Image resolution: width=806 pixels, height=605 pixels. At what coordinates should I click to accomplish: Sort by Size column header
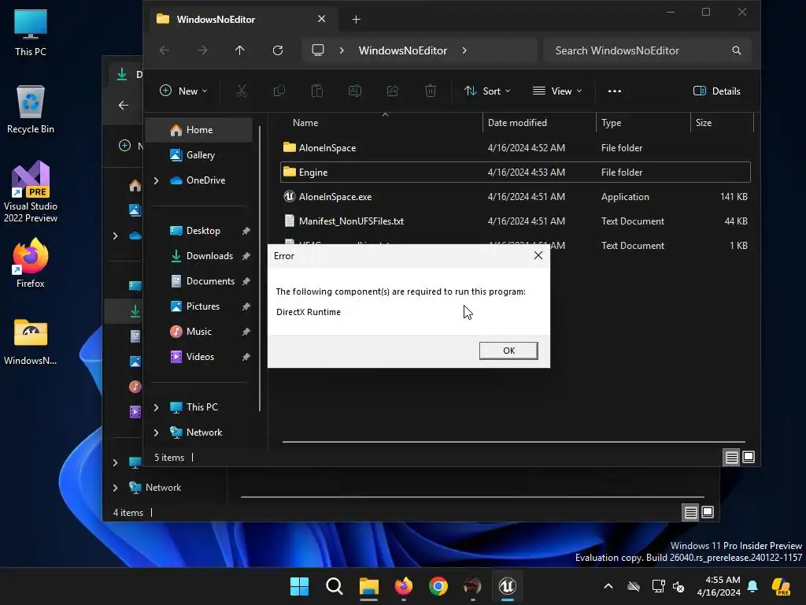tap(703, 123)
